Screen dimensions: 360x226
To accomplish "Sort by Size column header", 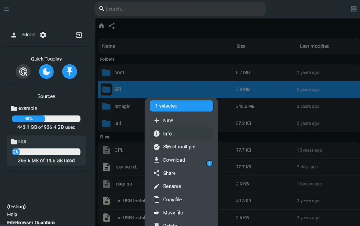I will click(241, 46).
